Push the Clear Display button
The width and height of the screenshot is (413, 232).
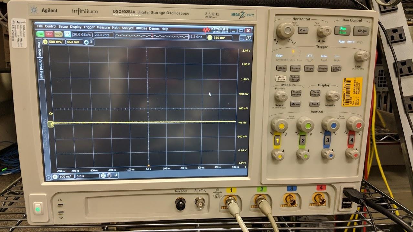click(x=315, y=93)
